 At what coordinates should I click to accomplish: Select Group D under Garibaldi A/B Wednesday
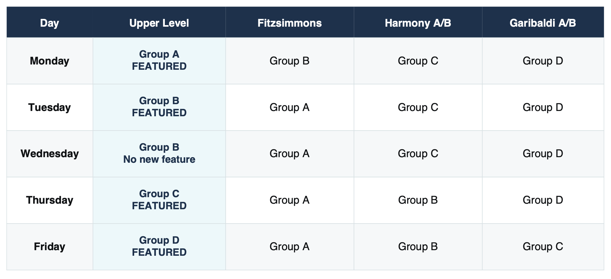(543, 154)
